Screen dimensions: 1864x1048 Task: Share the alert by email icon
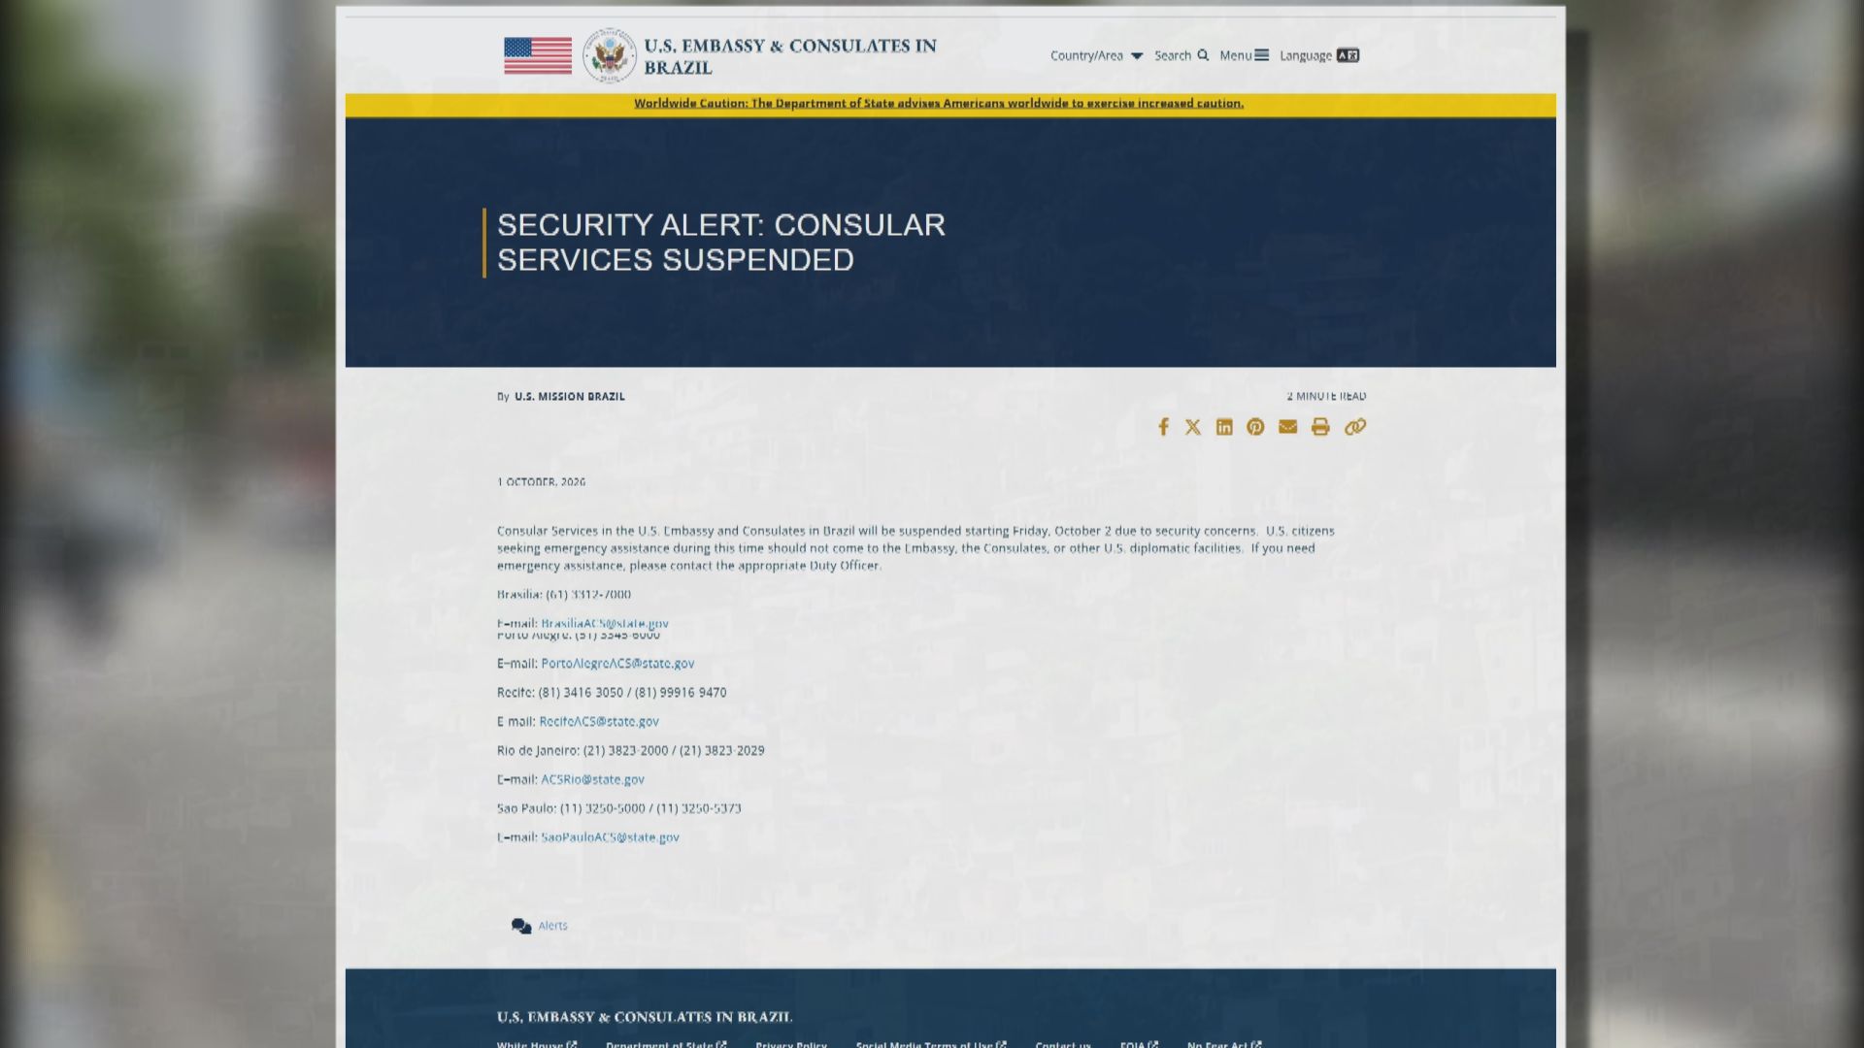point(1287,427)
